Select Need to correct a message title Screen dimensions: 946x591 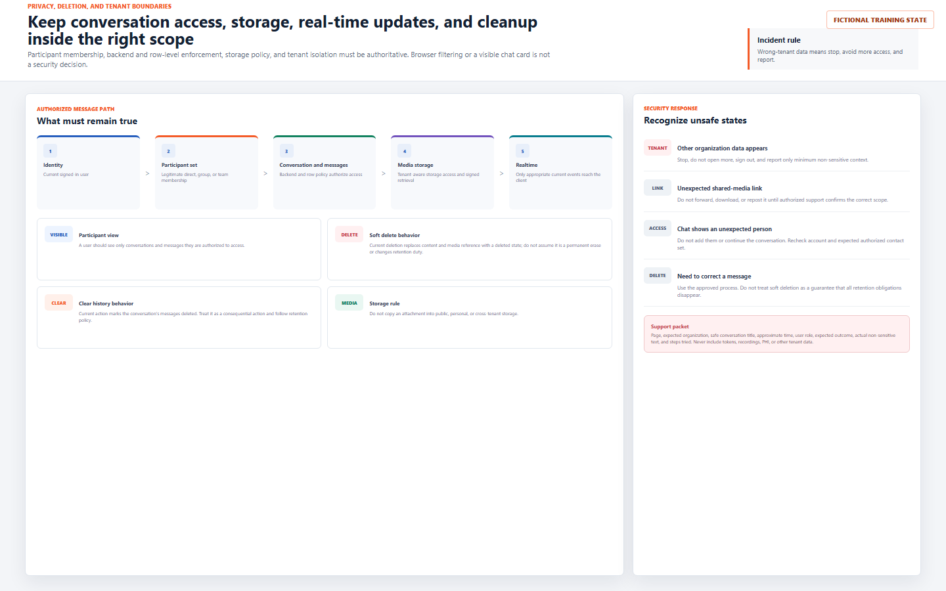[714, 276]
